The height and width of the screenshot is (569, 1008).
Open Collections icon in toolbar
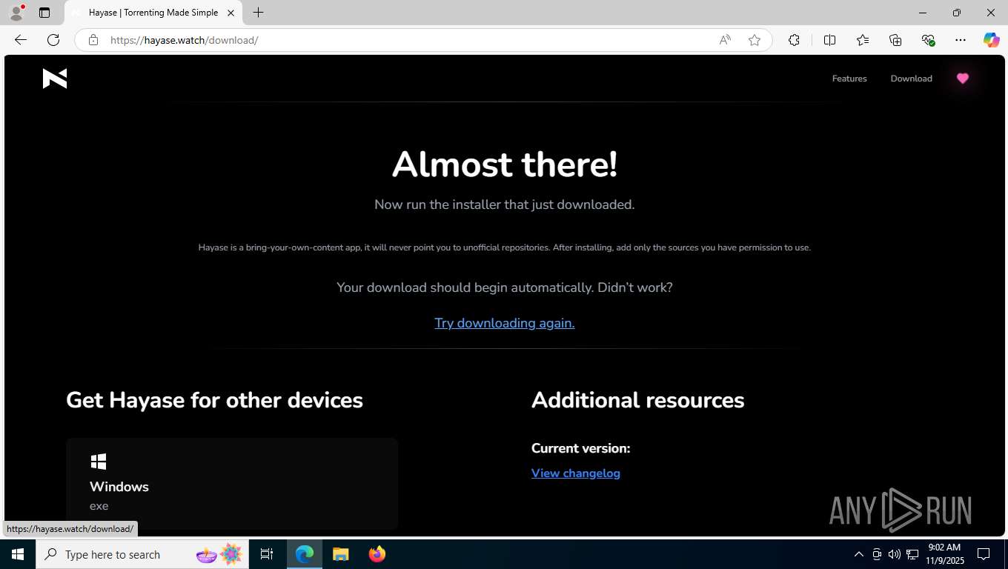click(895, 40)
